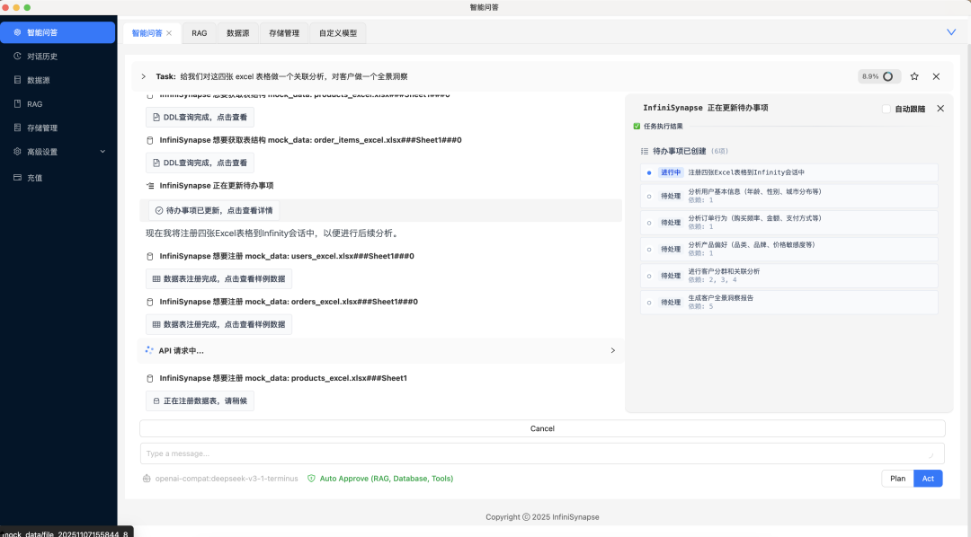Star this task as favorite
971x537 pixels.
click(x=914, y=76)
